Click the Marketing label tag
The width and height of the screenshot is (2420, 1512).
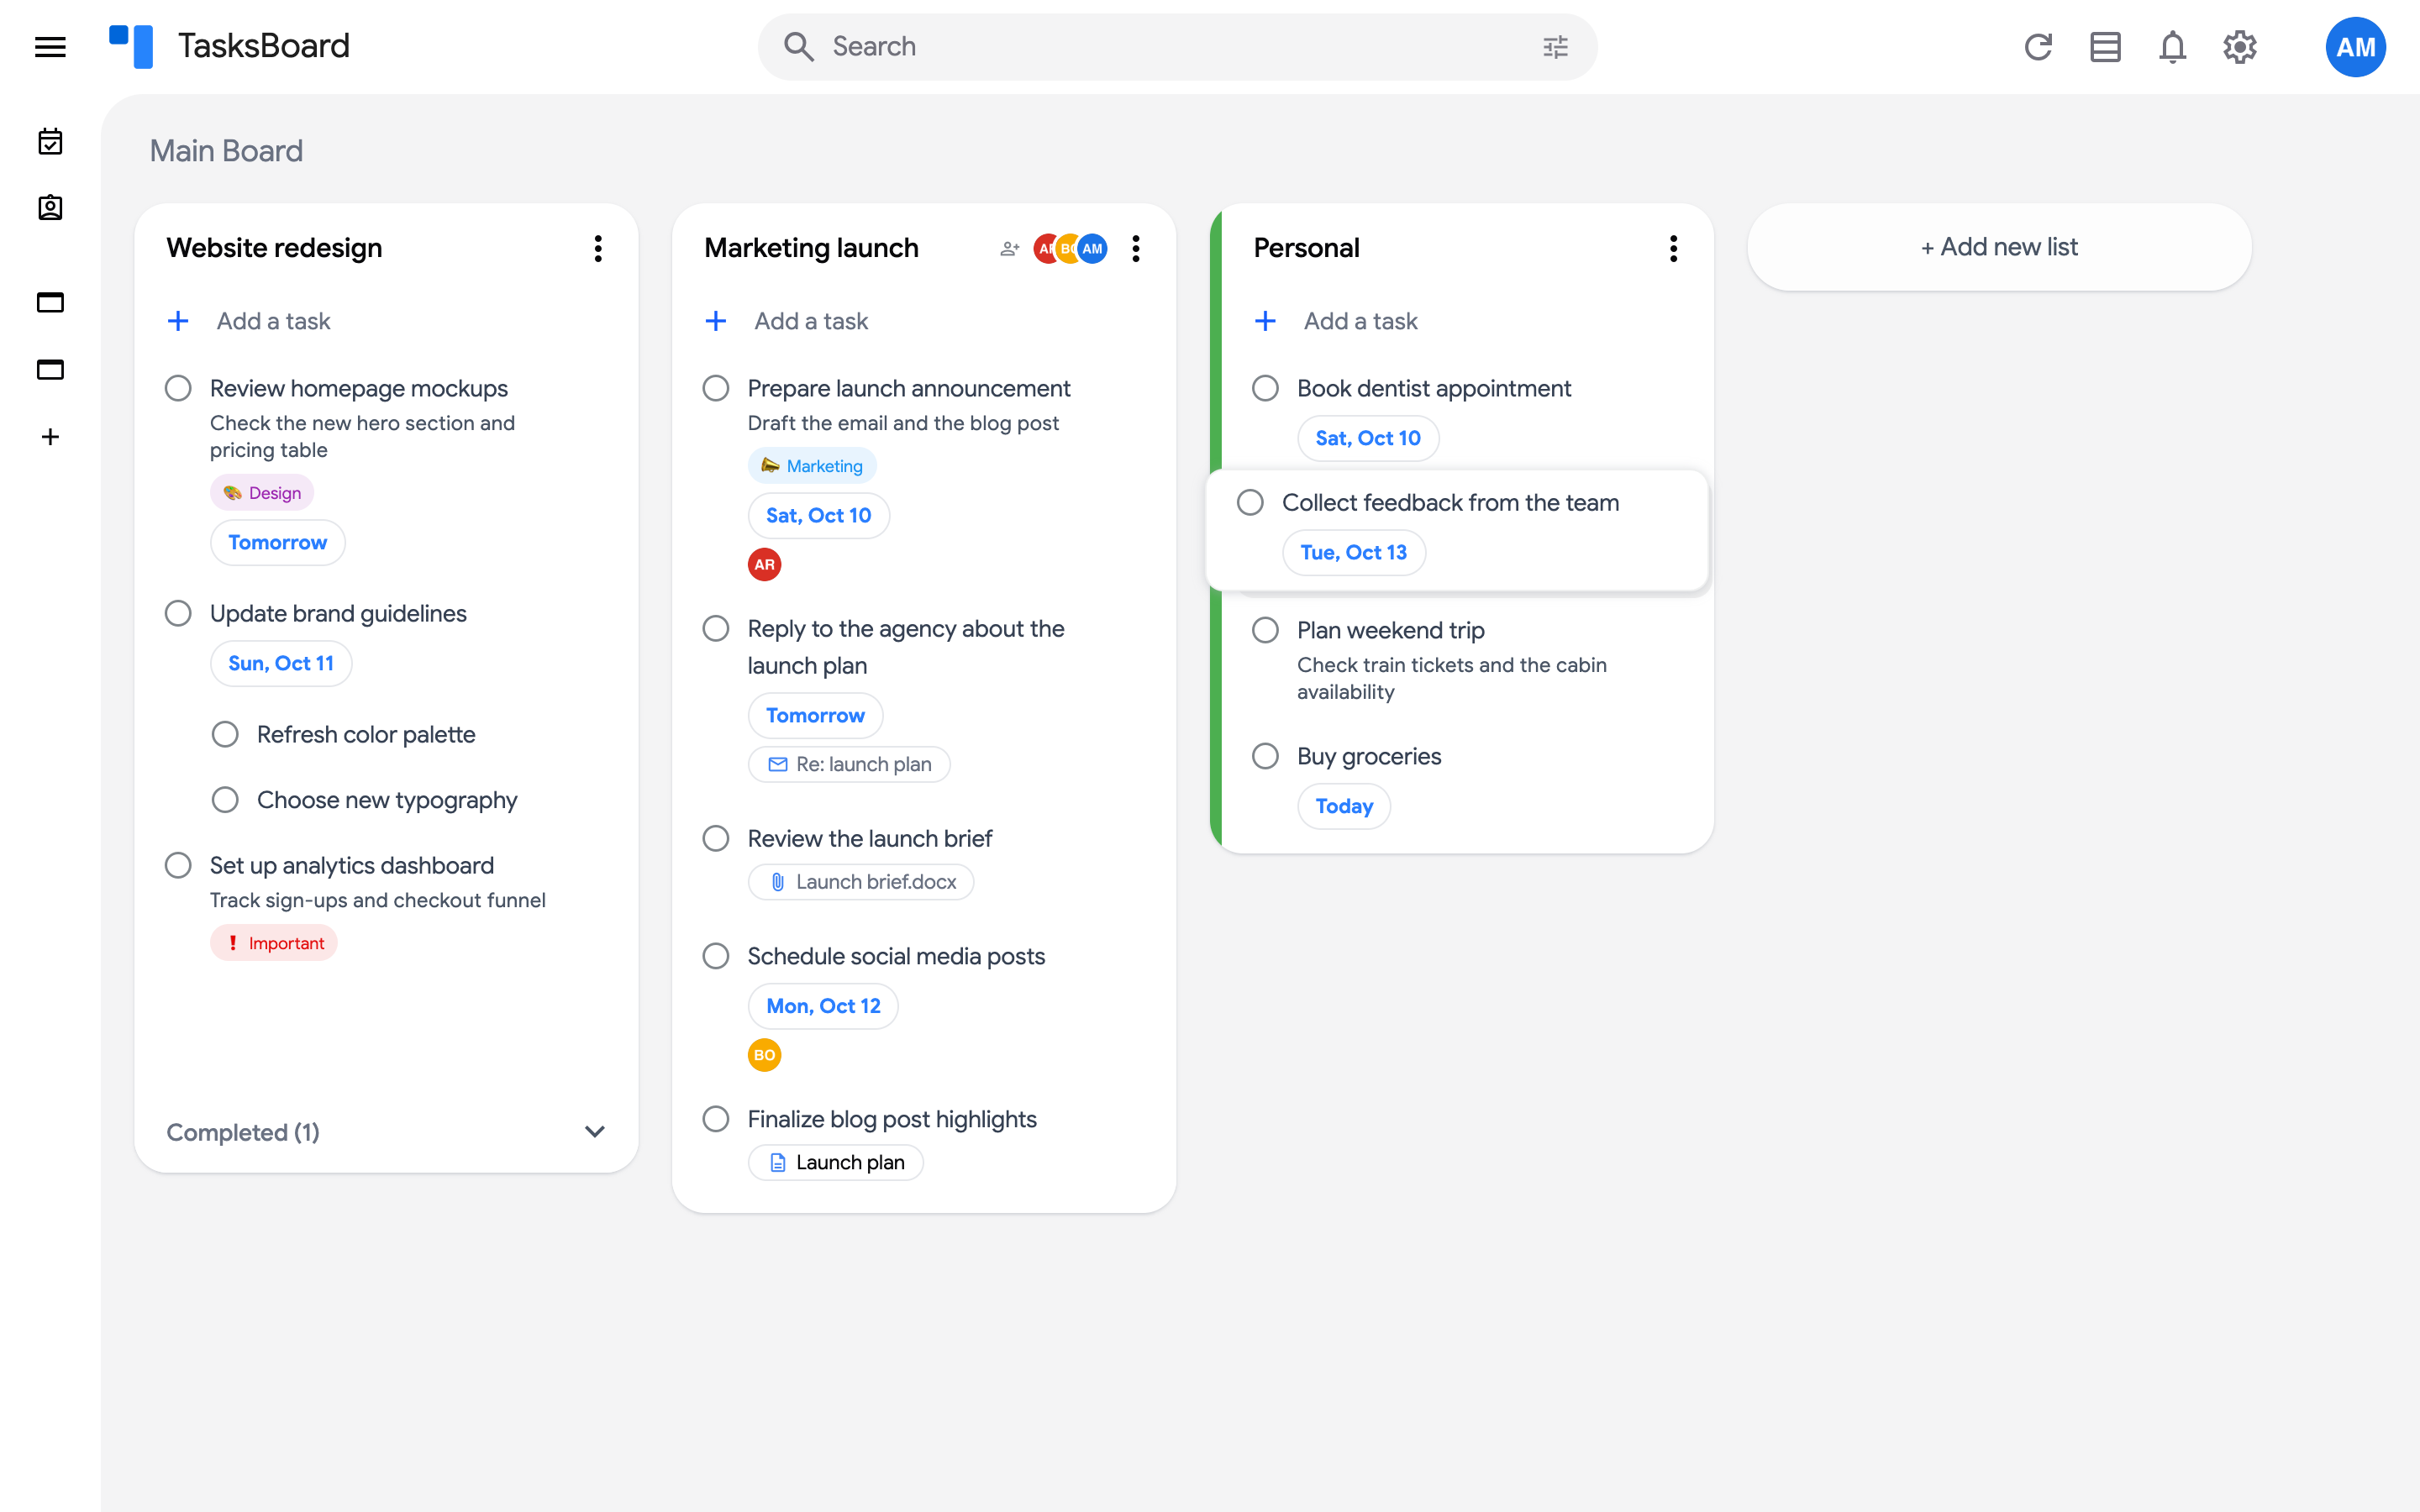coord(812,466)
